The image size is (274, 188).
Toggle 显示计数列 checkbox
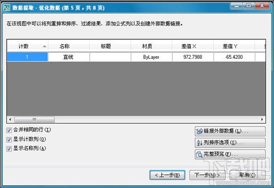point(9,140)
